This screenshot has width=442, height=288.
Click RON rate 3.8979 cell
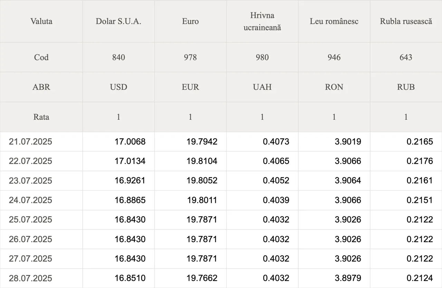point(348,278)
